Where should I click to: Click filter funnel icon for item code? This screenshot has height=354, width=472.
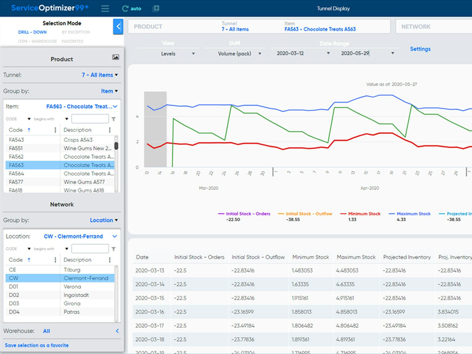pos(114,119)
